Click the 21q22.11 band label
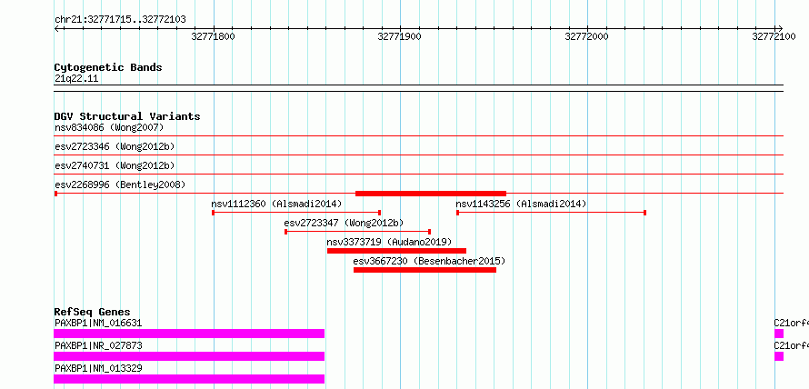The width and height of the screenshot is (809, 389). (76, 79)
